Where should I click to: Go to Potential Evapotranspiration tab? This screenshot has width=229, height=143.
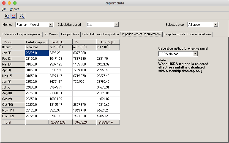click(x=100, y=34)
